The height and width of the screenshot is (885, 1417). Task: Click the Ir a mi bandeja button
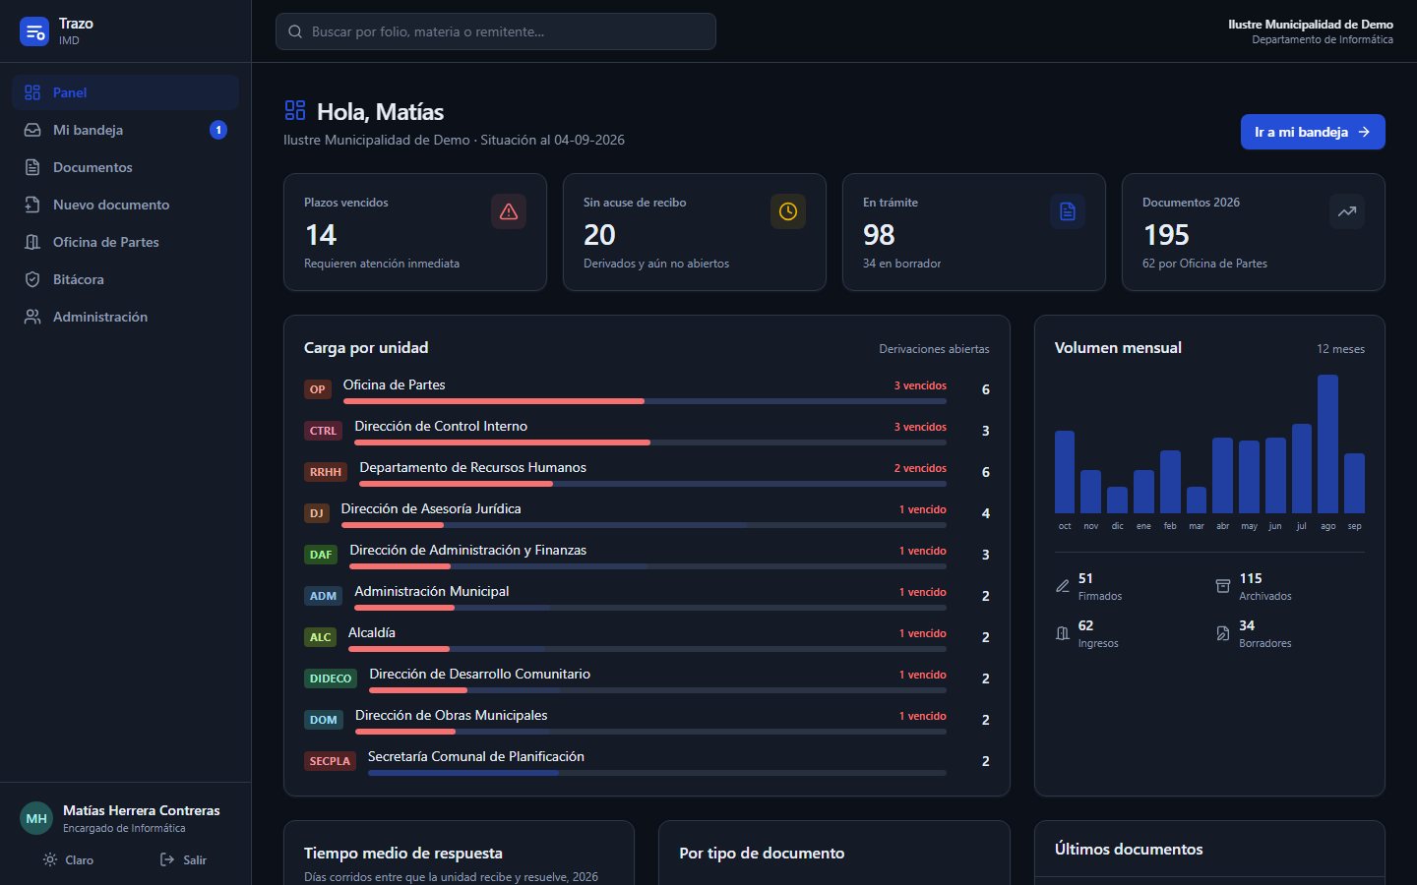click(1313, 132)
